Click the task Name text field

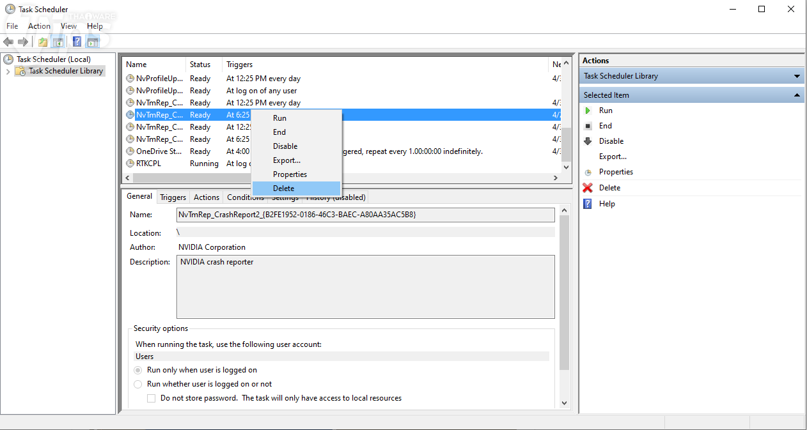point(365,215)
